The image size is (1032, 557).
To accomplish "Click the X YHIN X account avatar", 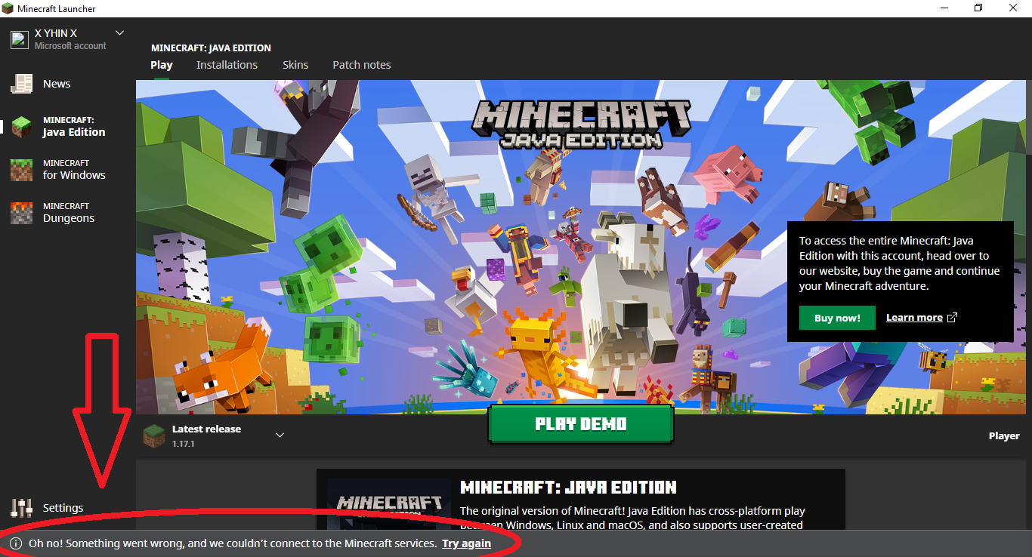I will coord(19,39).
